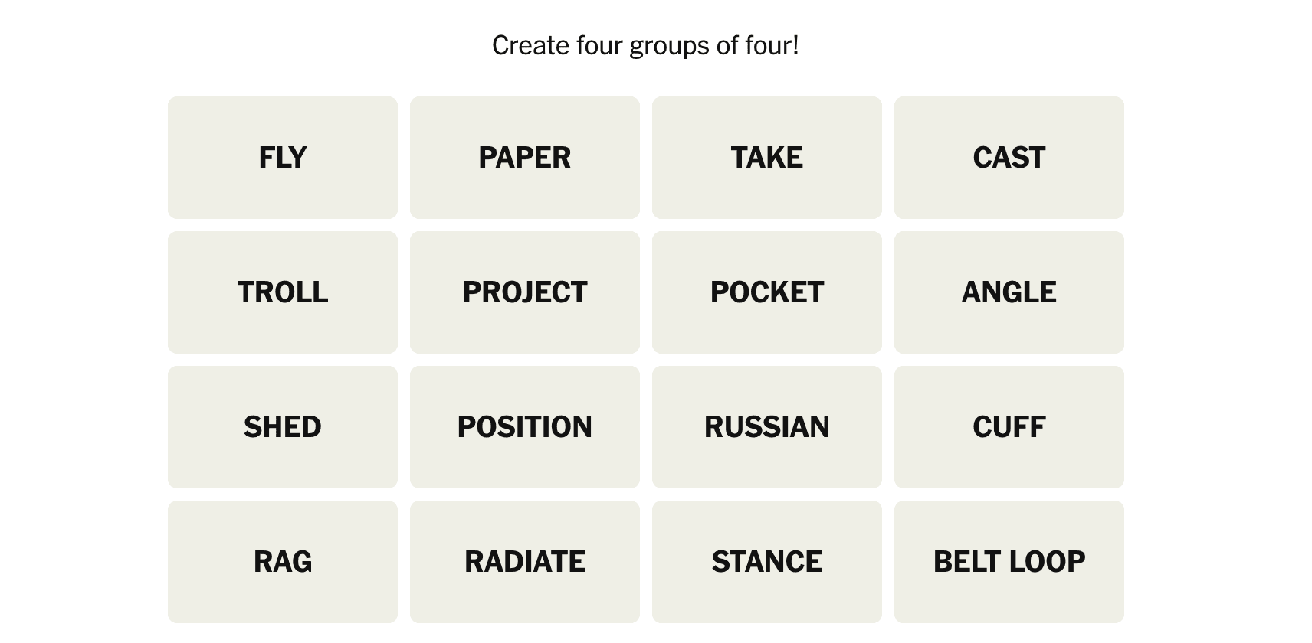Pick the RAG tile
Screen dimensions: 1312x643
pos(283,562)
